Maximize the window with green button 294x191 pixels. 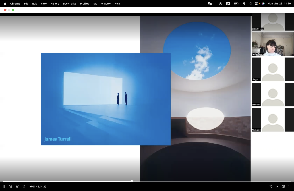coord(13,10)
